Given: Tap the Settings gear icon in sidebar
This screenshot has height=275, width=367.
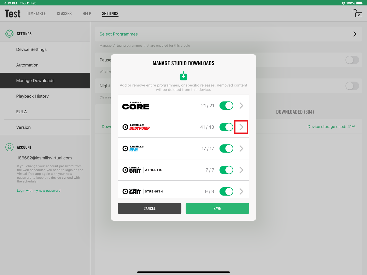Looking at the screenshot, I should [9, 34].
